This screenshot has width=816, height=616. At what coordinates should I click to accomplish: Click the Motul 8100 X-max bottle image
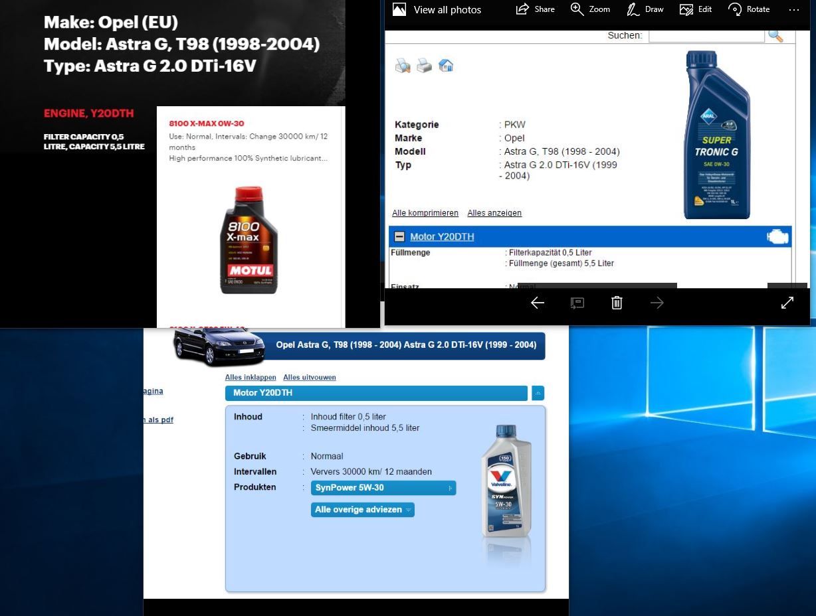pos(249,240)
